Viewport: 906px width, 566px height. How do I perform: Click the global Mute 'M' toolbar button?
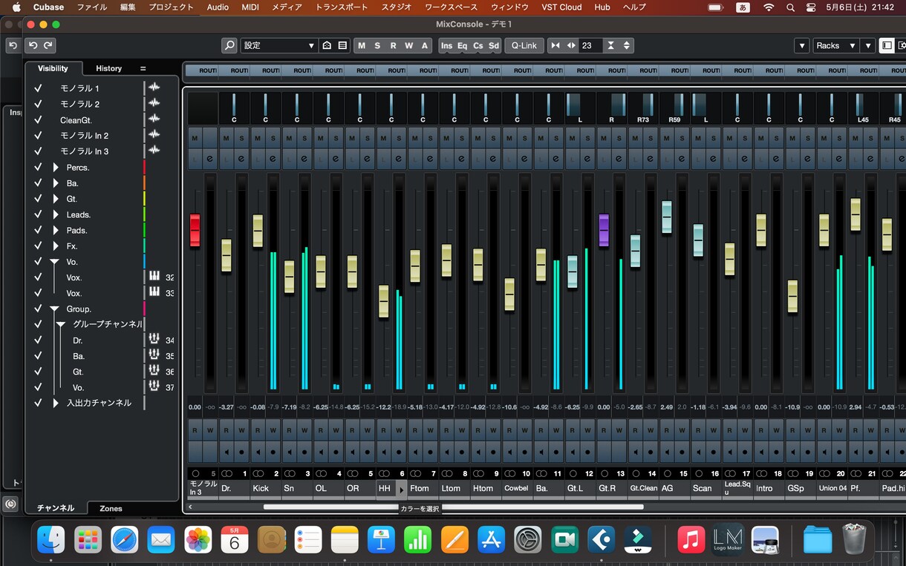point(362,45)
